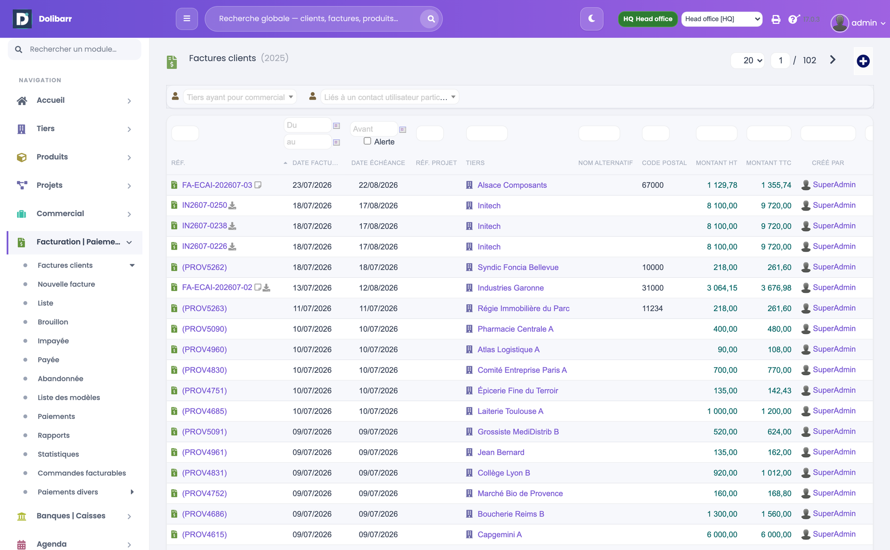Open the Du date calendar picker icon
The height and width of the screenshot is (550, 890).
[x=337, y=126]
